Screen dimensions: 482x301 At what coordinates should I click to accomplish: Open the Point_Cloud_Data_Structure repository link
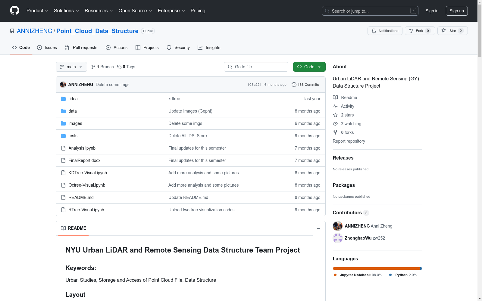pos(97,31)
